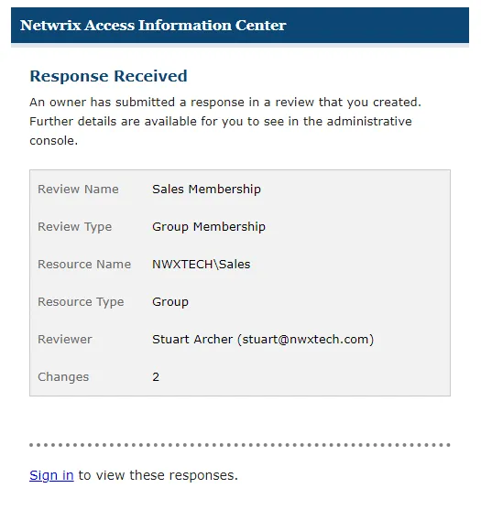The image size is (481, 510).
Task: Click the Review Type label
Action: (74, 227)
